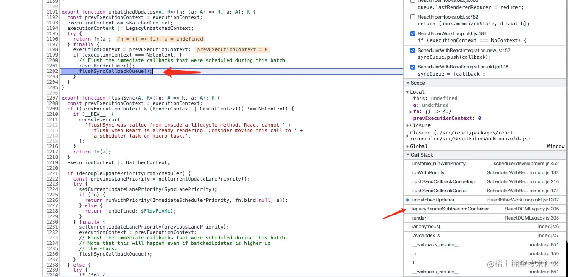Click prevExecutionContext: 0 scope variable
This screenshot has width=568, height=277.
click(447, 118)
